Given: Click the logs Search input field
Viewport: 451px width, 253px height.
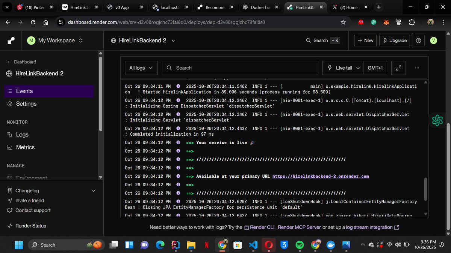Looking at the screenshot, I should [x=240, y=68].
